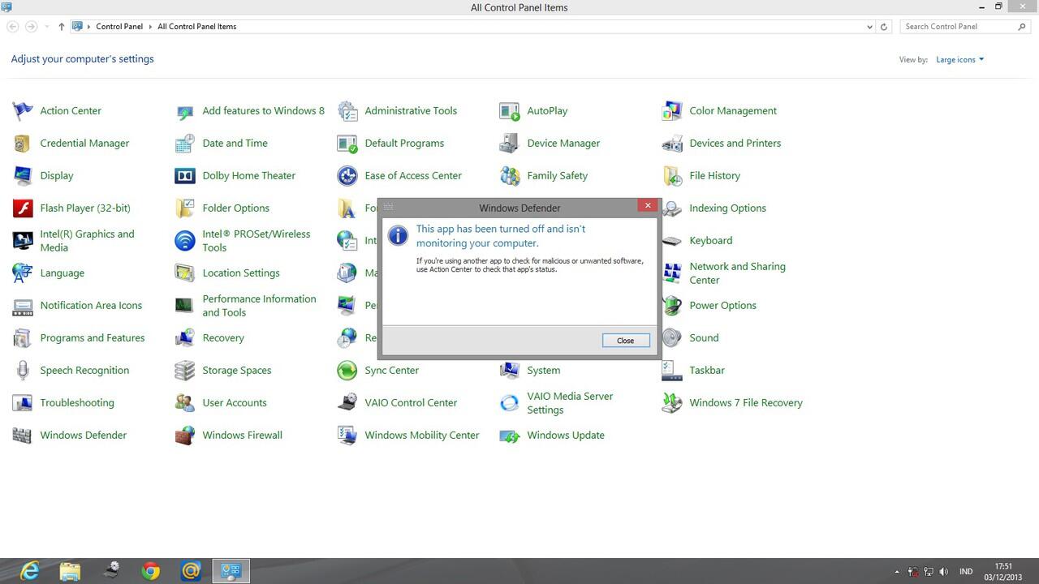1039x584 pixels.
Task: Open the Keyboard link
Action: (x=711, y=241)
